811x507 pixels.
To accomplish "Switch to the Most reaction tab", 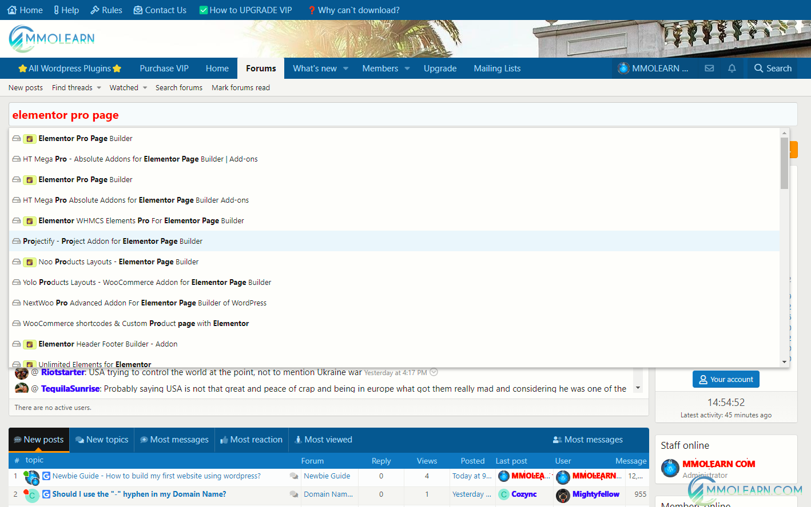I will (251, 440).
